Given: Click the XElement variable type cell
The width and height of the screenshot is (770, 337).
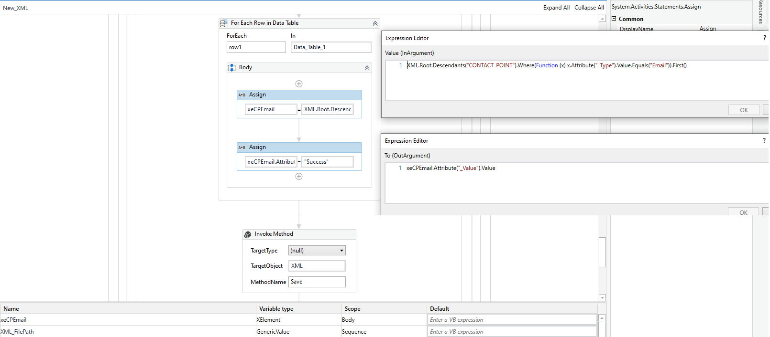Looking at the screenshot, I should (x=299, y=320).
